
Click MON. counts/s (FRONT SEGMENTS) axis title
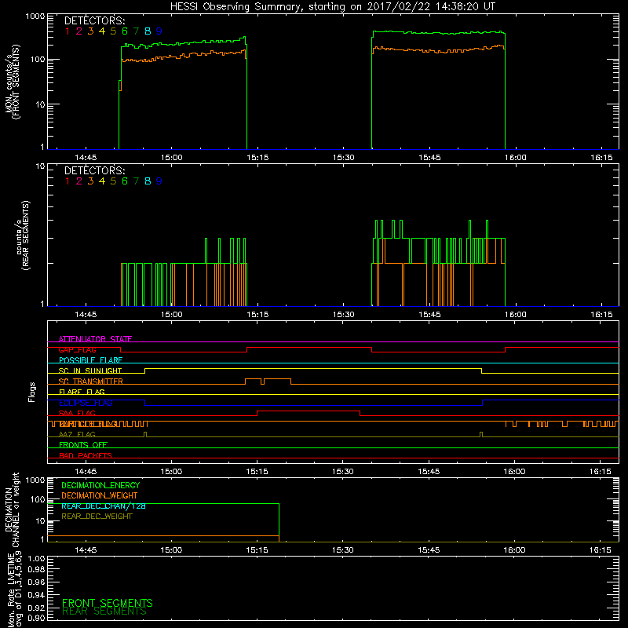(12, 82)
